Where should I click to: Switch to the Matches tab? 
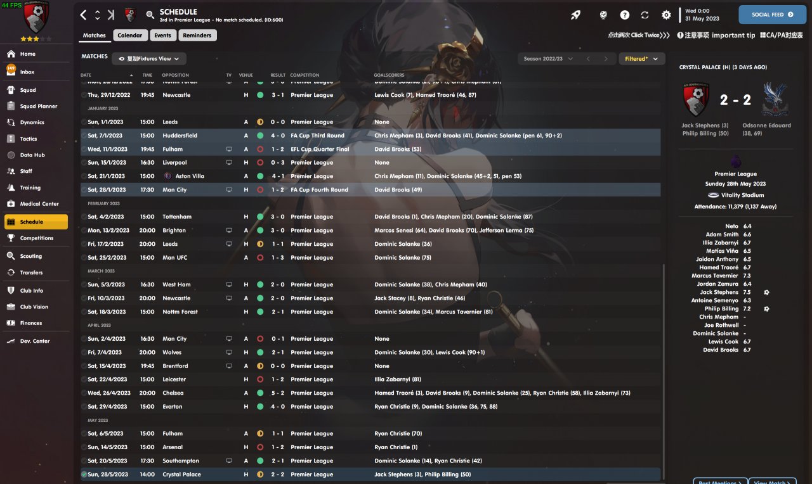(x=95, y=35)
